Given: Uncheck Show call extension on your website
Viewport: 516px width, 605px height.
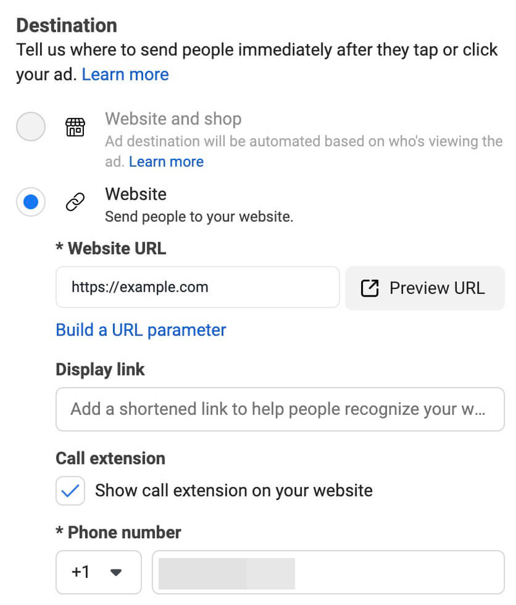Looking at the screenshot, I should 70,491.
